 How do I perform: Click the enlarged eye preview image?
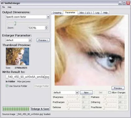pos(90,51)
